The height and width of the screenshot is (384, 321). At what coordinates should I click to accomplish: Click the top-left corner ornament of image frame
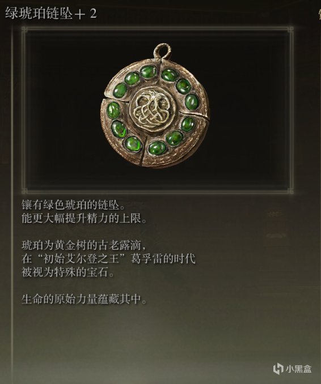point(24,30)
